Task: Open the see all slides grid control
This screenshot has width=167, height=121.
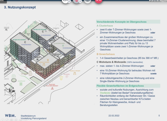Action: (x=12, y=120)
